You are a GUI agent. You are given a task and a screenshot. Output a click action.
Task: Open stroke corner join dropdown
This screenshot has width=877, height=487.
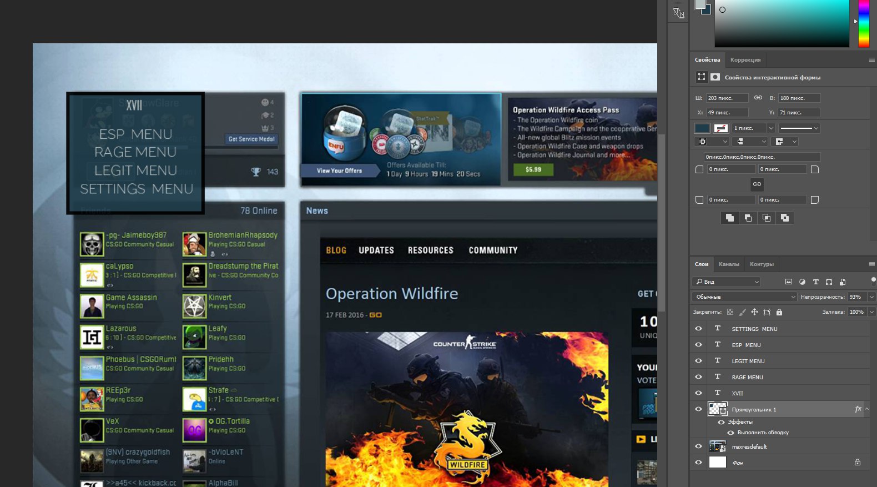click(785, 142)
